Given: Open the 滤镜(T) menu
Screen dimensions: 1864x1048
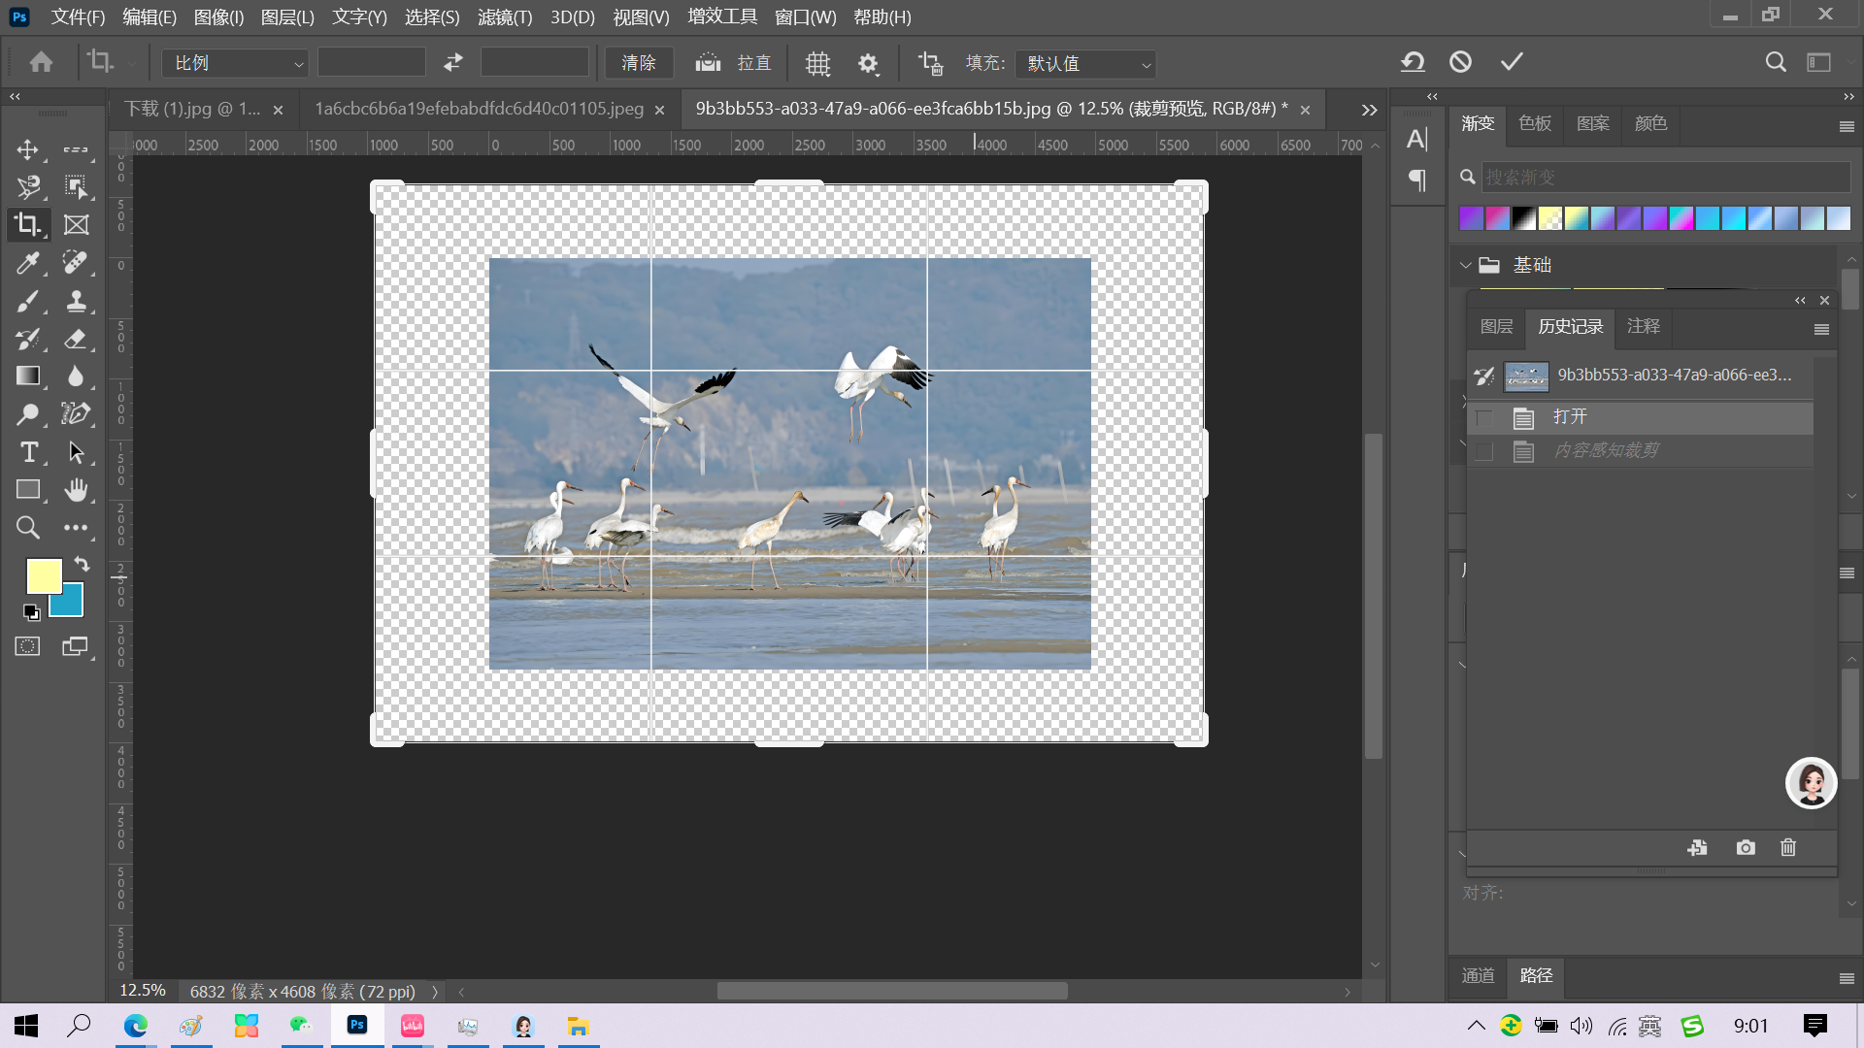Looking at the screenshot, I should (504, 16).
